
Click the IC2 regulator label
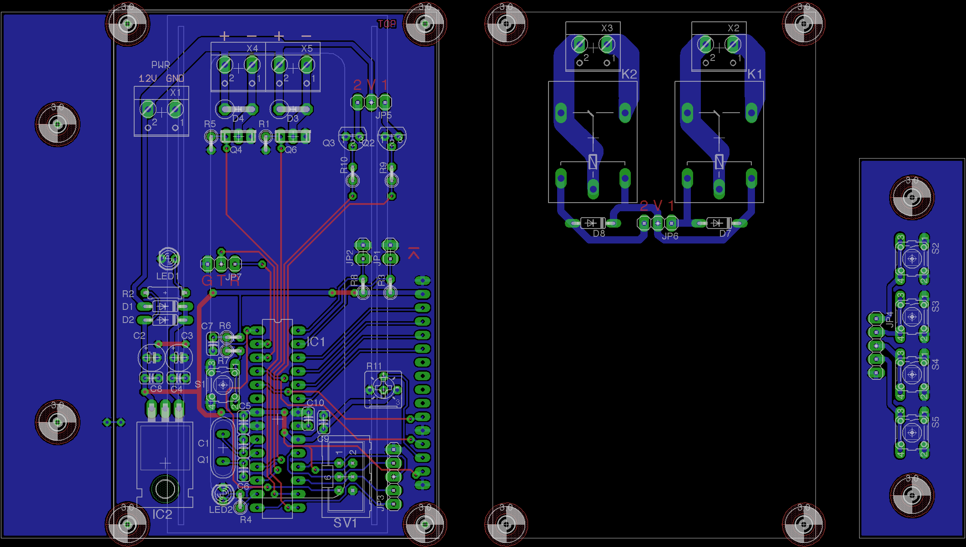[162, 514]
